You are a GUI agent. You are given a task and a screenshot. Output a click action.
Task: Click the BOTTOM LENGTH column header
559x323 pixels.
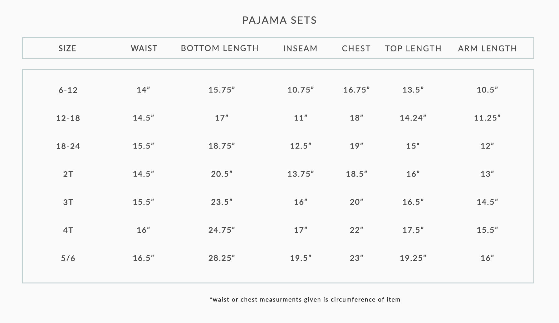[220, 48]
